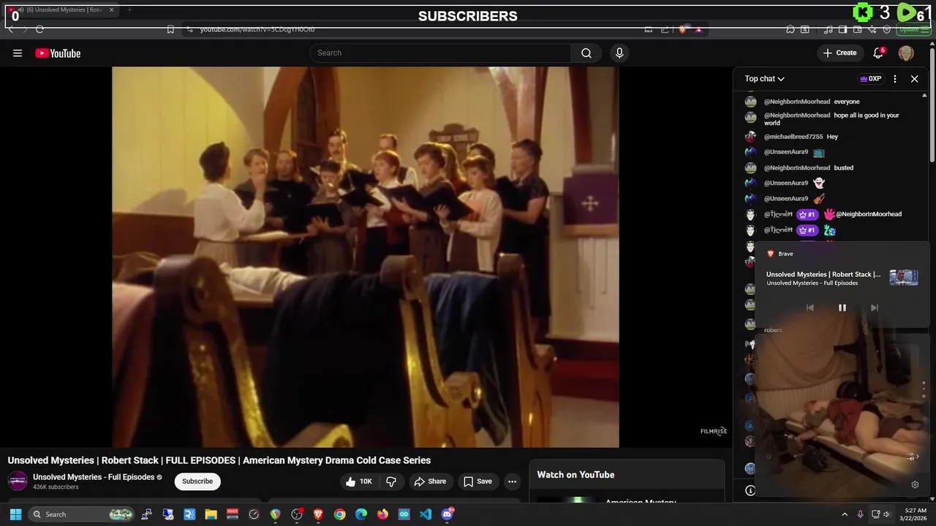This screenshot has height=526, width=936.
Task: Open the Unsolved Mysteries - Full Episodes channel name
Action: pyautogui.click(x=94, y=477)
